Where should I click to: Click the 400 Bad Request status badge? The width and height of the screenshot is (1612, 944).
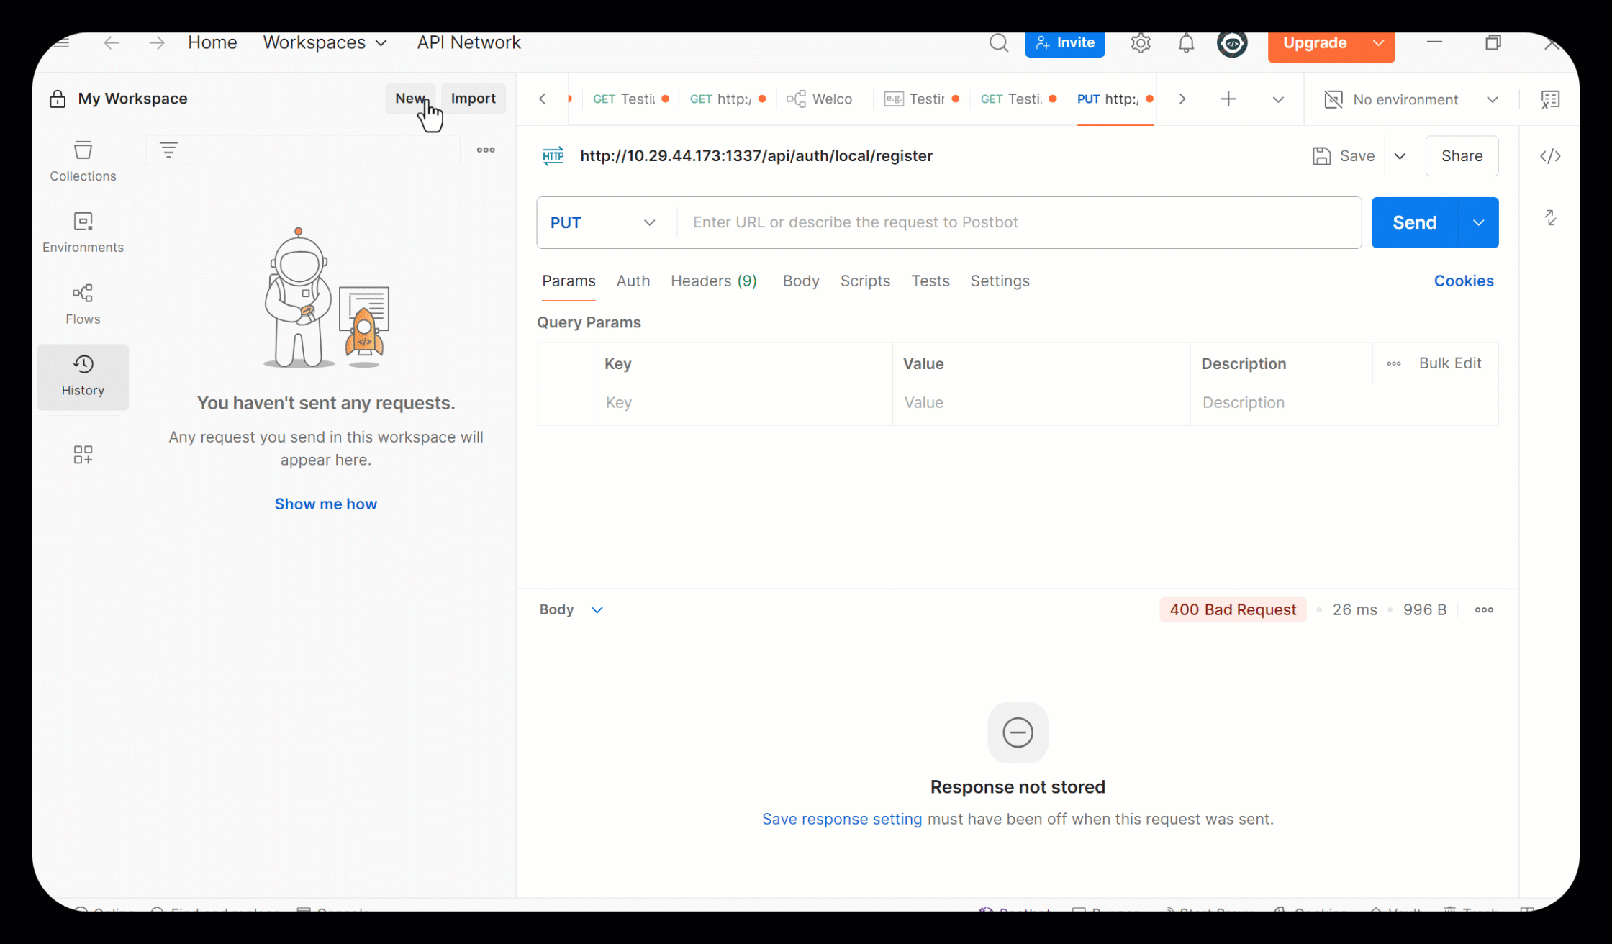[1233, 609]
